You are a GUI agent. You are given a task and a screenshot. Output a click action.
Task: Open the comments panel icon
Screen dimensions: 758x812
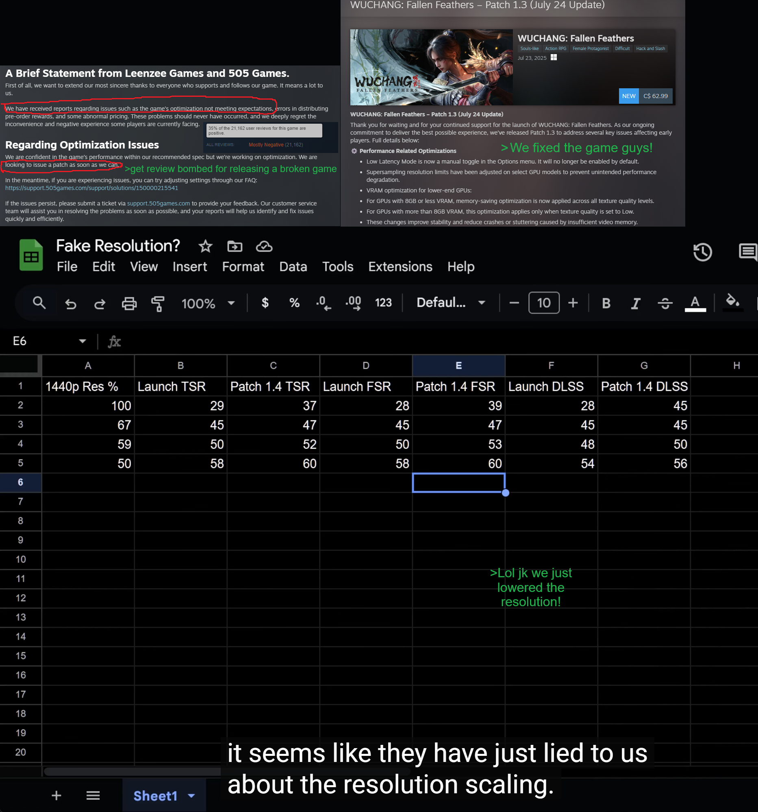tap(748, 252)
